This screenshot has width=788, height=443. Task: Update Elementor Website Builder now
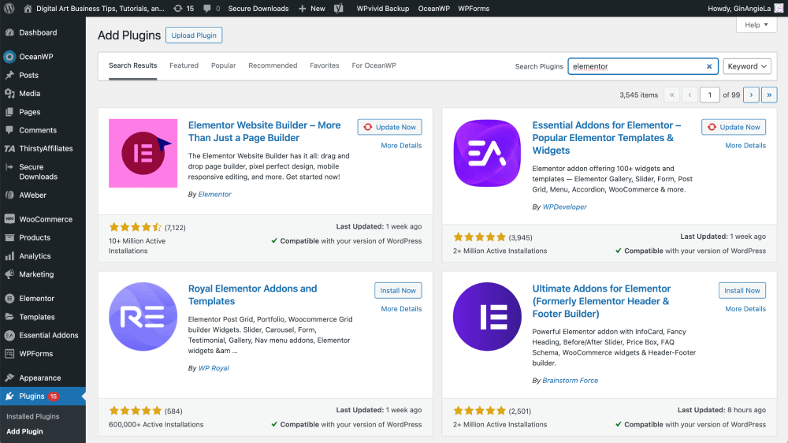click(x=389, y=127)
